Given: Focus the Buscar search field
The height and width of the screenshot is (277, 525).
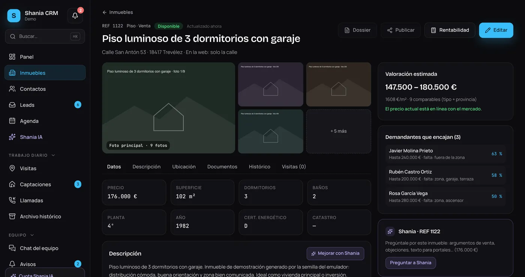Looking at the screenshot, I should pos(45,36).
